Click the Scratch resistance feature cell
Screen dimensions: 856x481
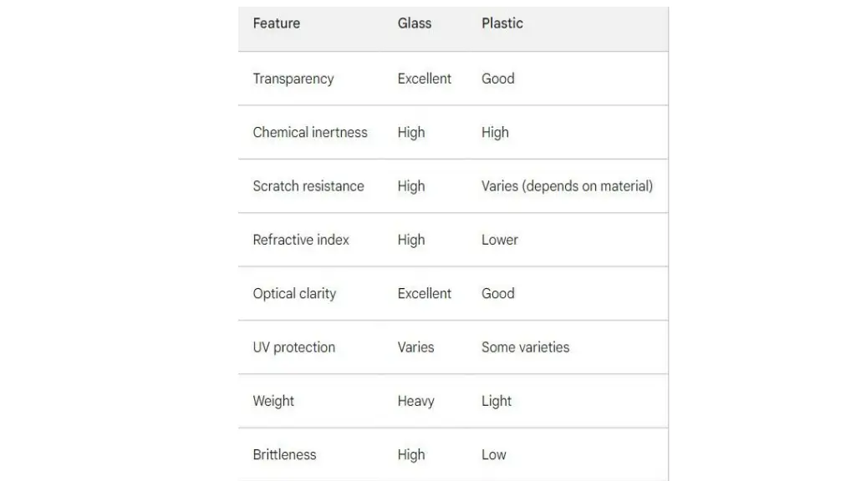308,186
